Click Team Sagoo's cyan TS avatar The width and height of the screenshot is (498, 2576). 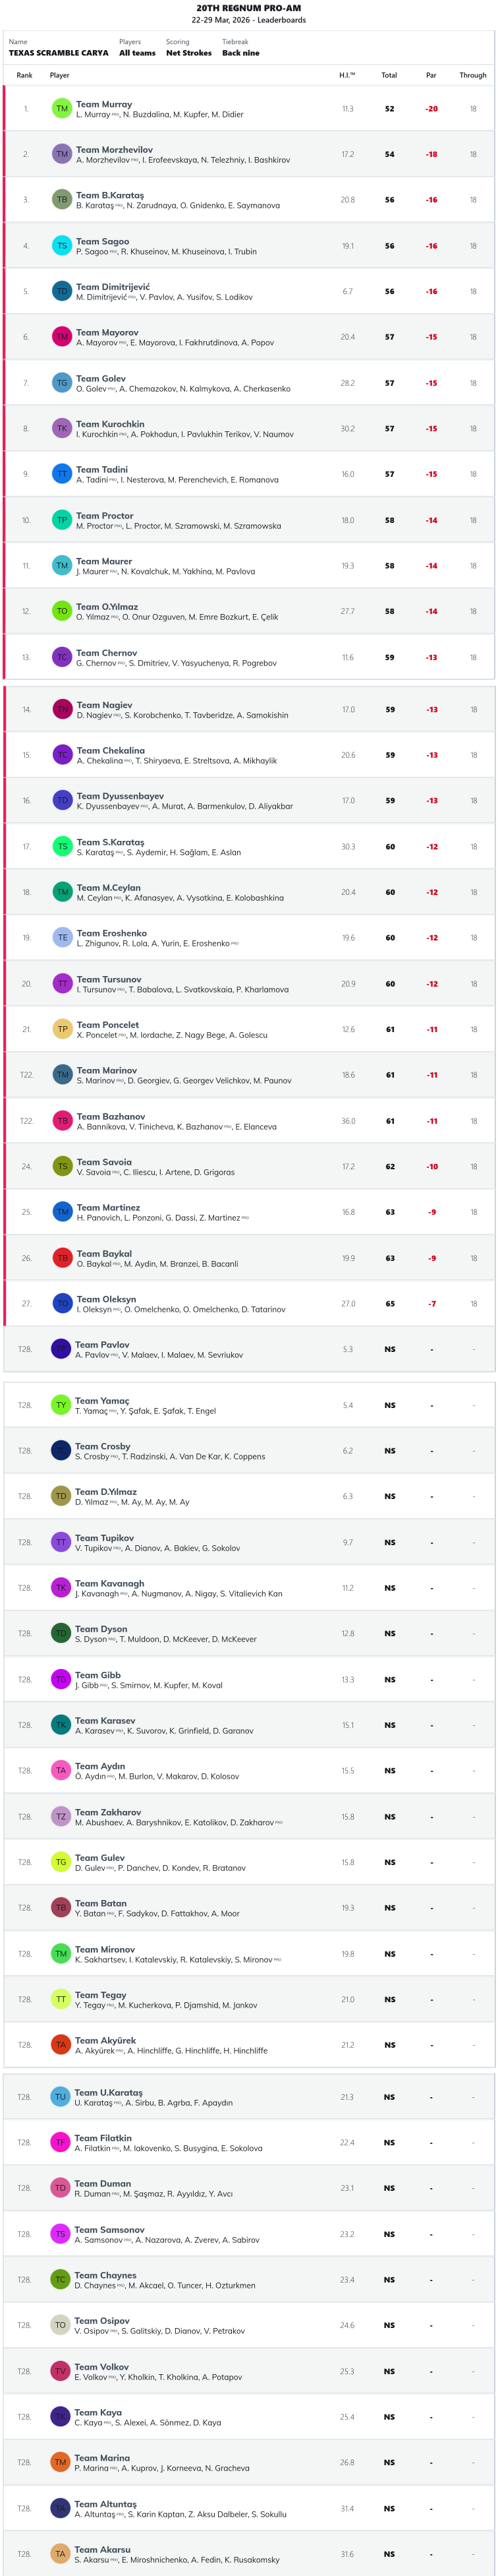click(62, 246)
